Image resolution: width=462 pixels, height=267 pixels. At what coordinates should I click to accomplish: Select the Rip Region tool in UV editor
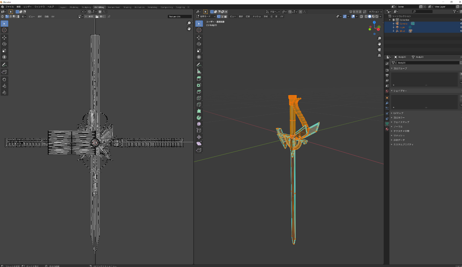tap(4, 72)
